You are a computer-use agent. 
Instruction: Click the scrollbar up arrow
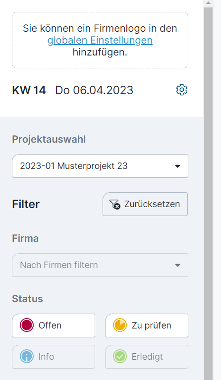coord(209,3)
